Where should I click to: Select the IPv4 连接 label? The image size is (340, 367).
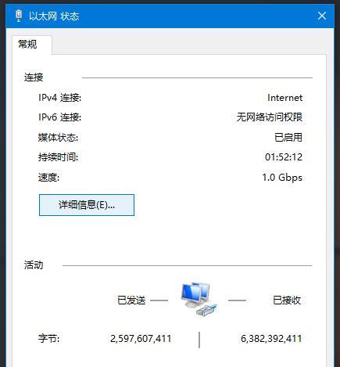pos(59,98)
